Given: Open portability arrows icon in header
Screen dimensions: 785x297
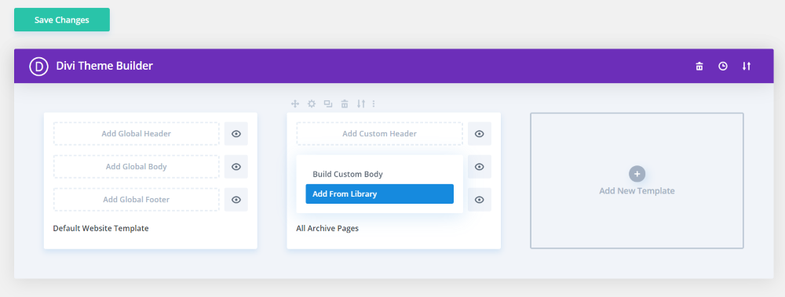Looking at the screenshot, I should coord(747,66).
